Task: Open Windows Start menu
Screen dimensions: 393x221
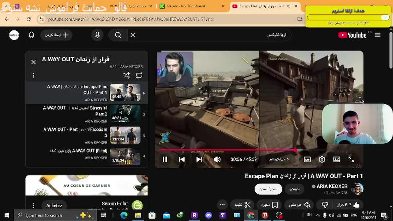Action: click(7, 215)
